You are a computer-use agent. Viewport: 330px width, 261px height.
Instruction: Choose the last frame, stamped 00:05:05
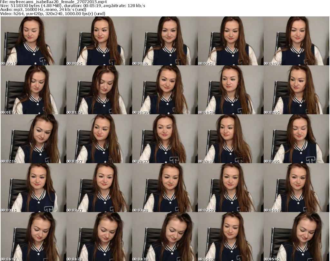pyautogui.click(x=296, y=237)
